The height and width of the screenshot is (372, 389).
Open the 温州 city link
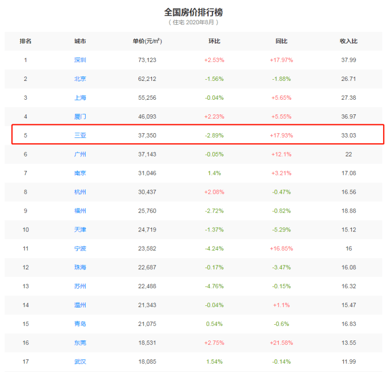click(80, 305)
